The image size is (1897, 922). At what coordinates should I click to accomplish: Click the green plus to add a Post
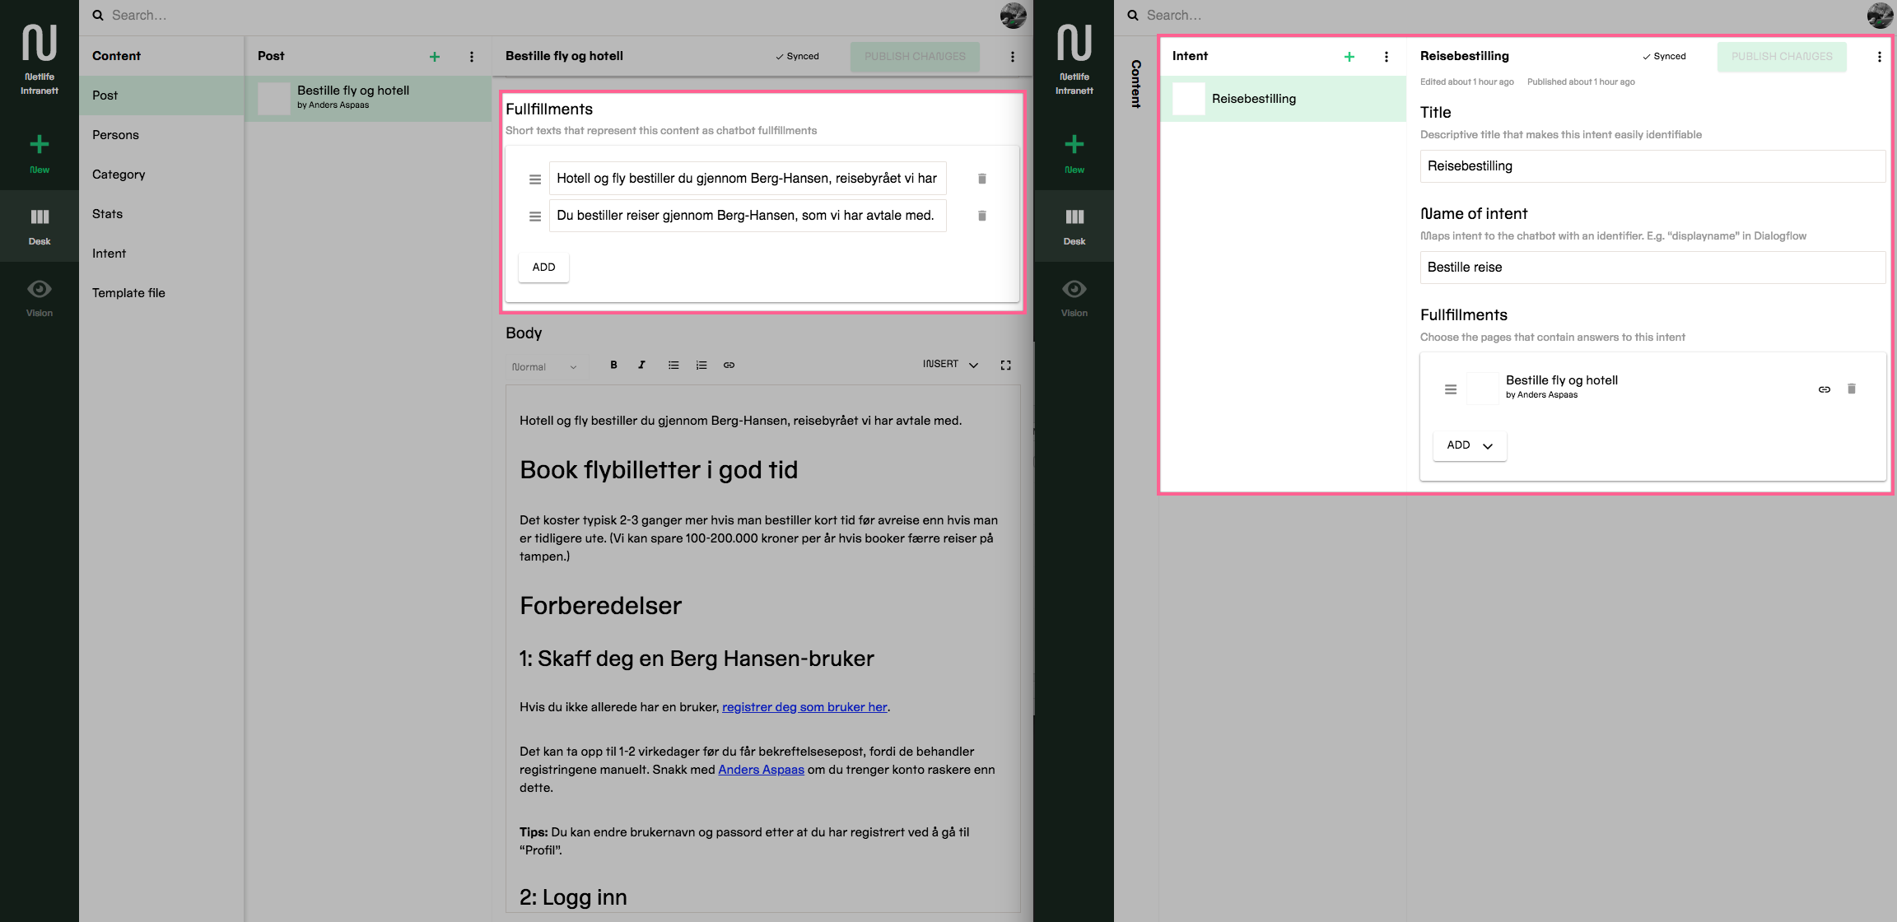coord(435,57)
